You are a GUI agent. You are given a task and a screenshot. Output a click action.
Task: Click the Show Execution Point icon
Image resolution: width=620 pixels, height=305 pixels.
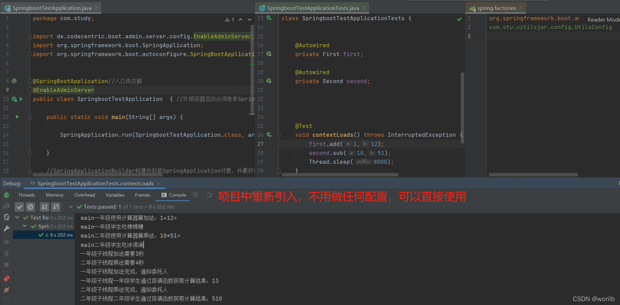[x=210, y=195]
